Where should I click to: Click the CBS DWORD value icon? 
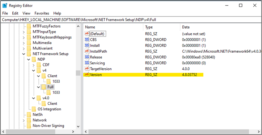coord(87,40)
